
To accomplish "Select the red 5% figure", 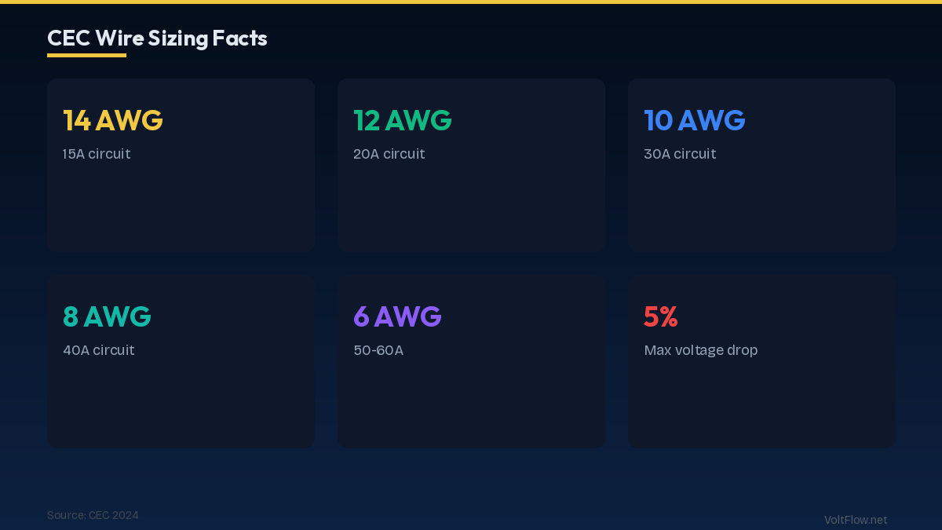I will 660,316.
